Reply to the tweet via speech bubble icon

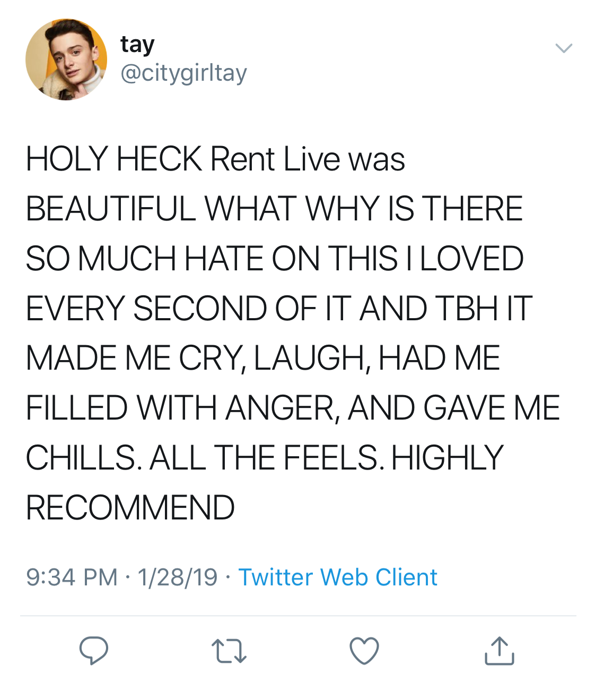tap(94, 651)
